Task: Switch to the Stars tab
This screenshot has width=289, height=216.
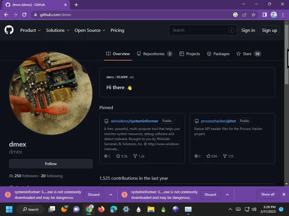Action: (x=248, y=54)
